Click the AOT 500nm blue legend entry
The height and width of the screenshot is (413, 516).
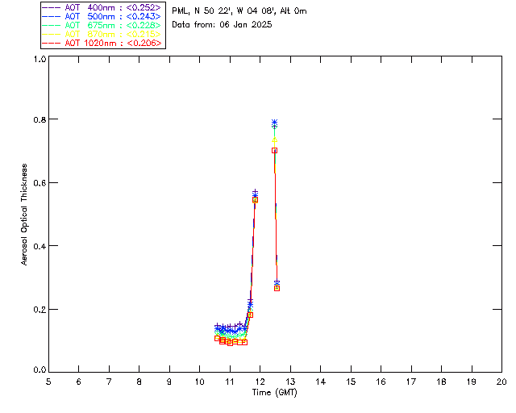[x=102, y=16]
